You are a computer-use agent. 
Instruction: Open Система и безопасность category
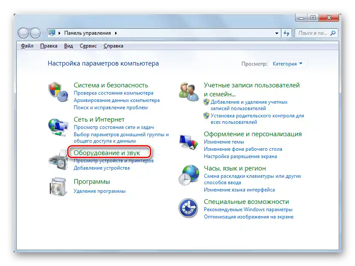111,85
